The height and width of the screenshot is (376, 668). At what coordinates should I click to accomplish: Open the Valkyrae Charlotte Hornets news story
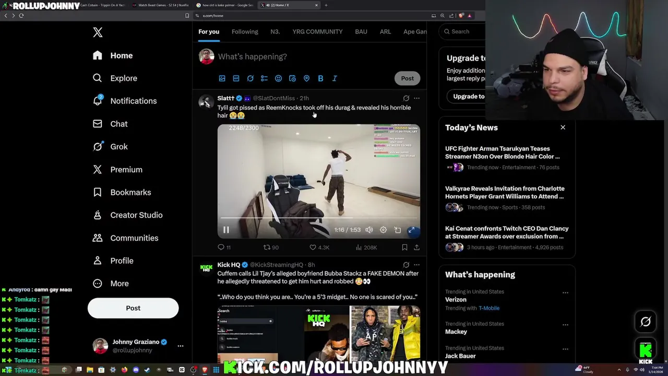pyautogui.click(x=506, y=197)
